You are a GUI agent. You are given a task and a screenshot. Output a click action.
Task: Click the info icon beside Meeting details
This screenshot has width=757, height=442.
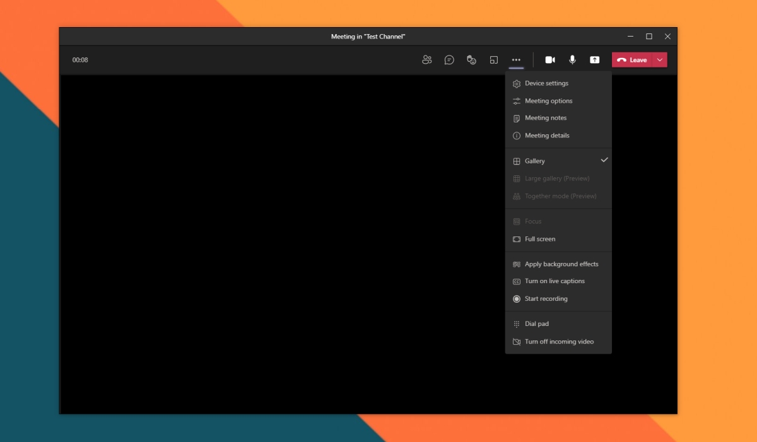517,136
